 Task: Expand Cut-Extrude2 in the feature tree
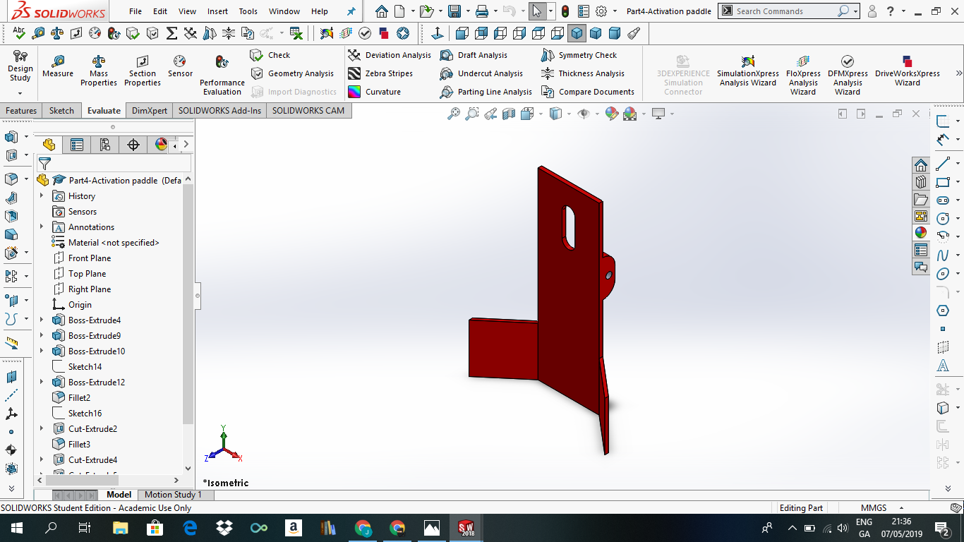click(x=42, y=428)
